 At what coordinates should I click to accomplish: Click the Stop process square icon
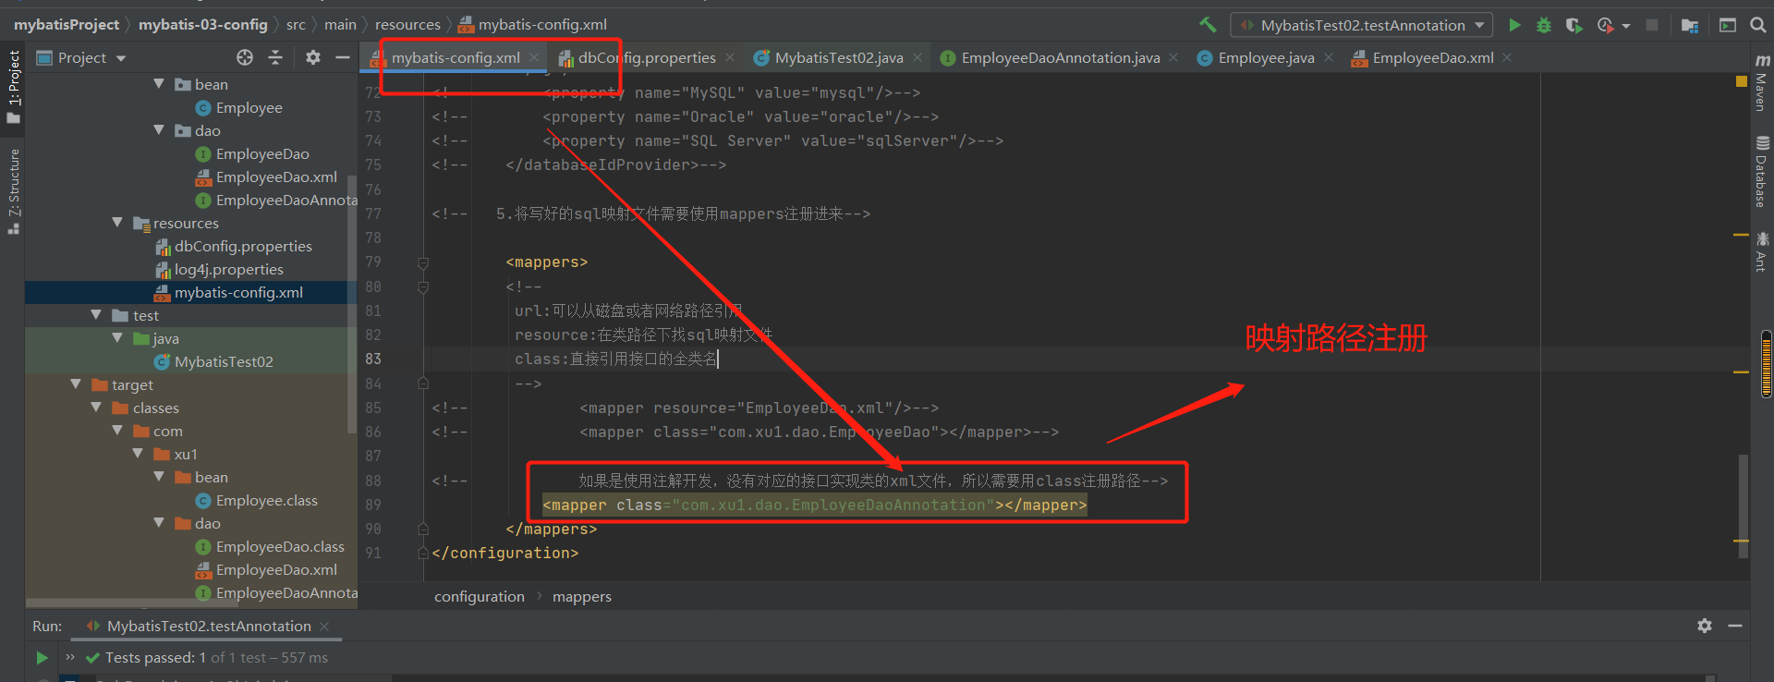click(1652, 25)
